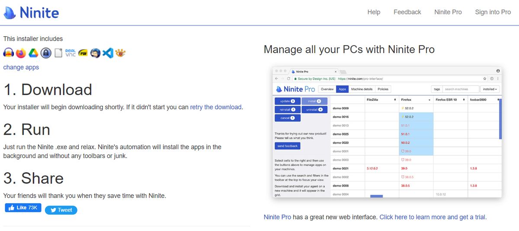Click the '3. Share' heading

click(x=34, y=178)
